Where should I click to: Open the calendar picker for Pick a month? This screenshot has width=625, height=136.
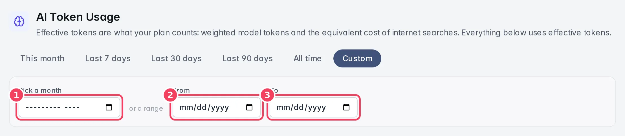109,107
